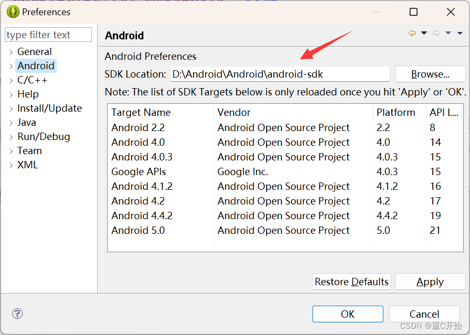Image resolution: width=470 pixels, height=335 pixels.
Task: Select Team in the sidebar tree
Action: click(x=29, y=150)
